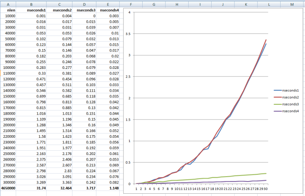Click cell with value 0.001
305x196 pixels.
click(x=31, y=16)
